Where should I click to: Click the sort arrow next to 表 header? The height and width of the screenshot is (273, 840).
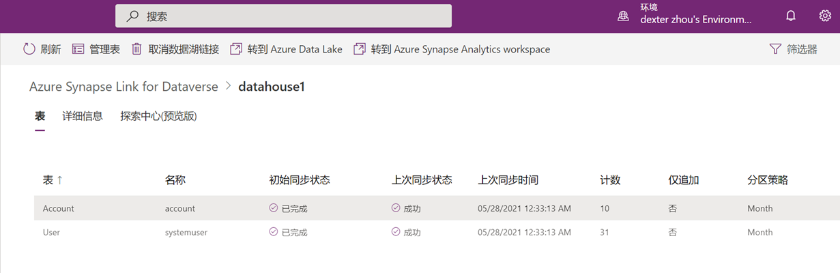(59, 180)
